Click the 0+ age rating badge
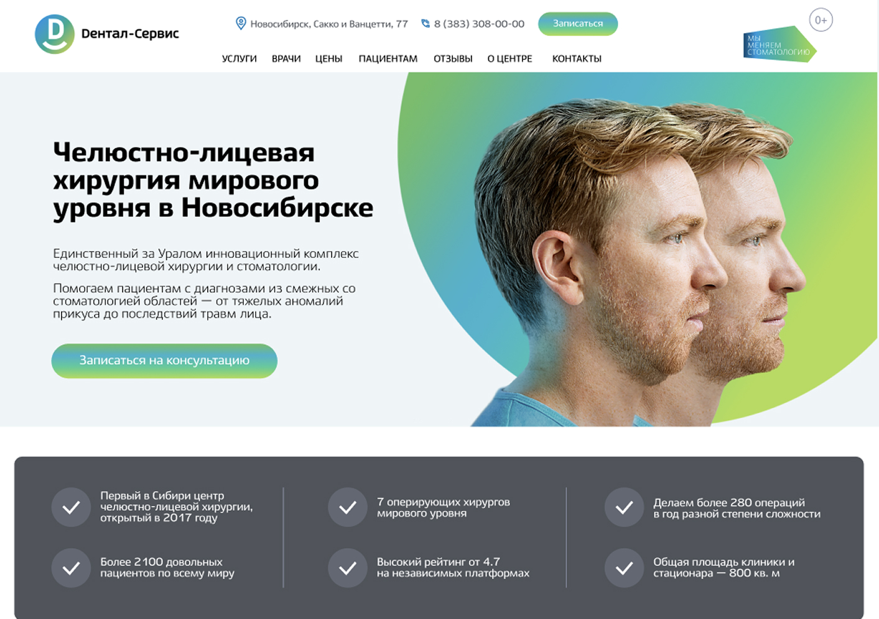 tap(821, 20)
